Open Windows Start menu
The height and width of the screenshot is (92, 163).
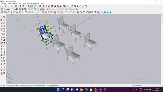58,89
